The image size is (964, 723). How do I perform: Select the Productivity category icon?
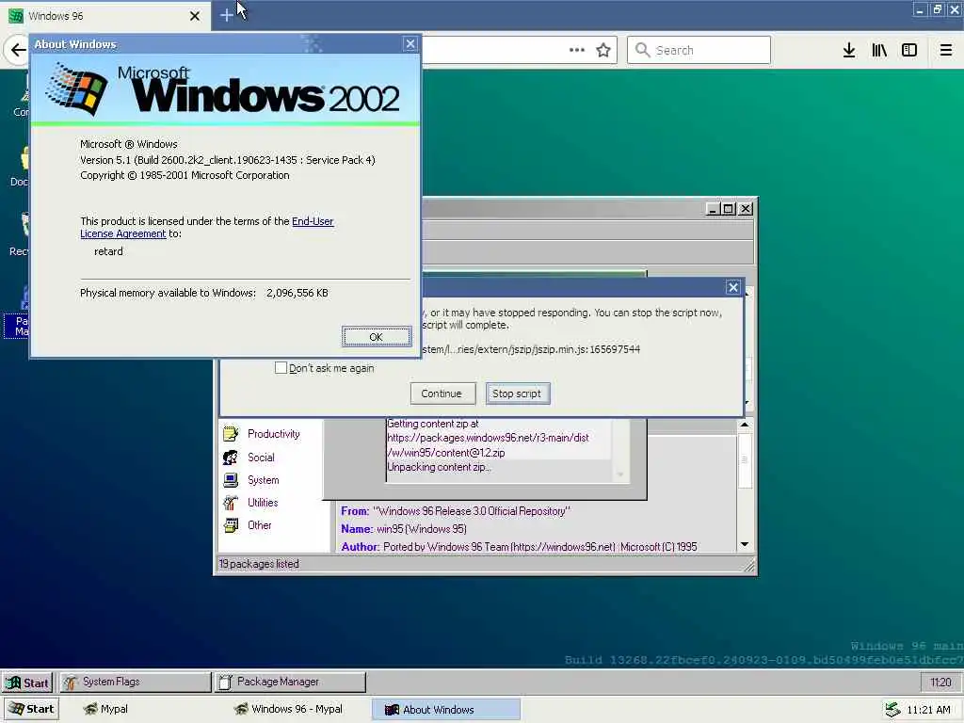(232, 434)
